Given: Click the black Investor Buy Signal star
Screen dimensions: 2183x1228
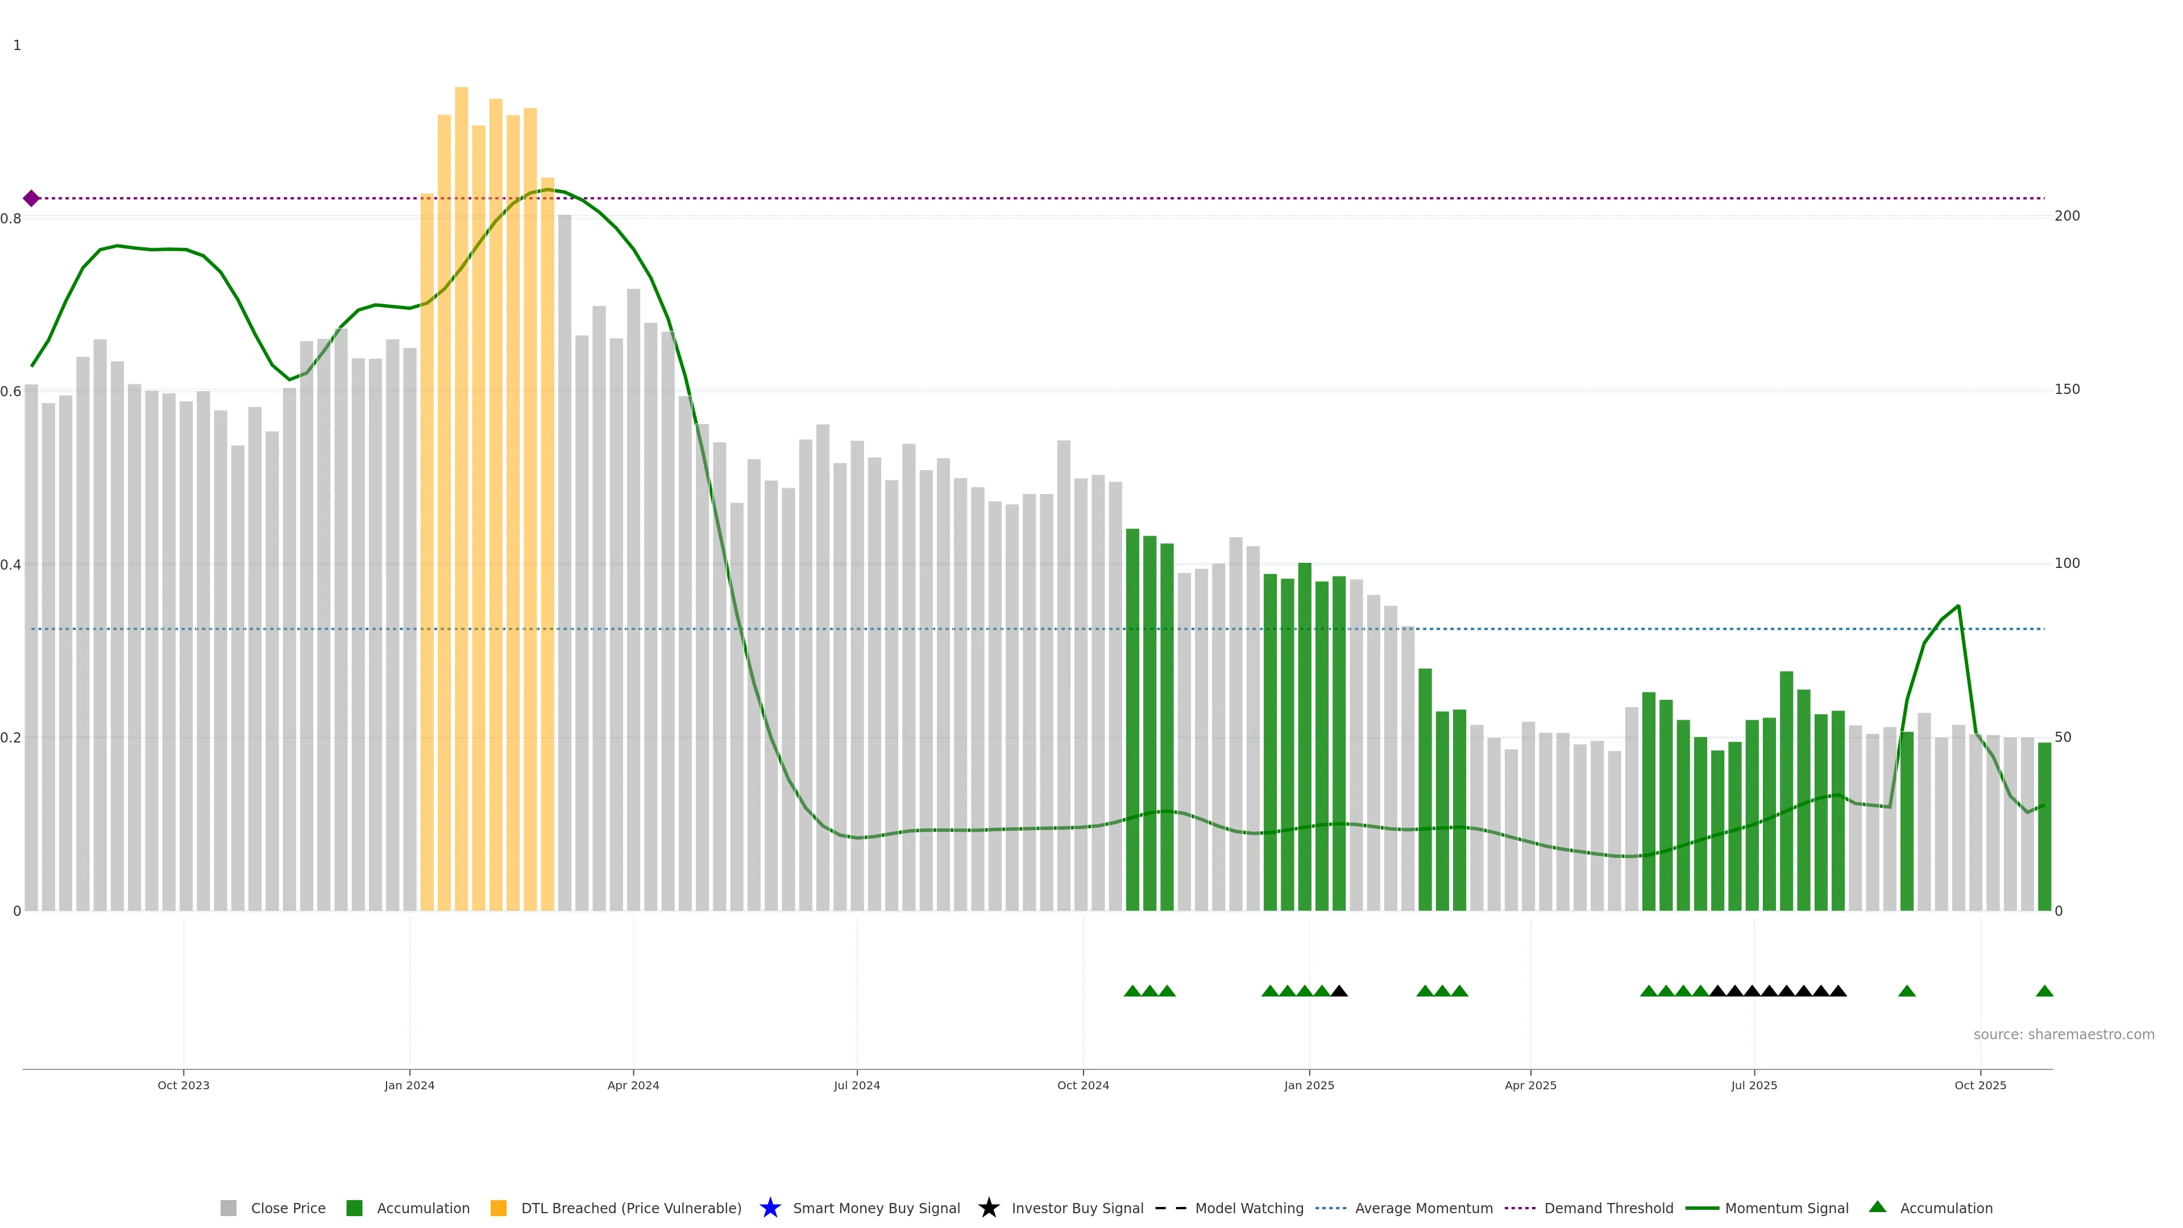Looking at the screenshot, I should click(988, 1208).
